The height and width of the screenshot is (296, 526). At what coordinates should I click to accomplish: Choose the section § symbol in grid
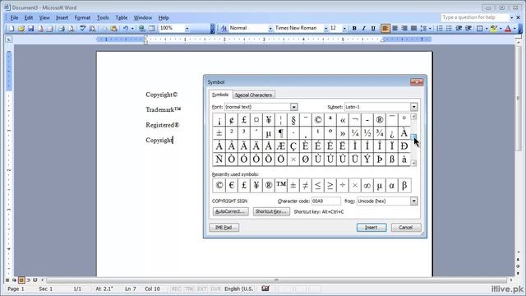293,119
